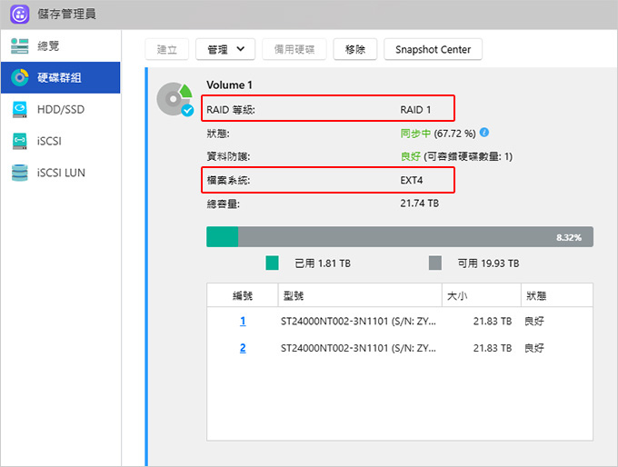Click disk 2 size 21.83 TB
Image resolution: width=618 pixels, height=467 pixels.
coord(493,348)
